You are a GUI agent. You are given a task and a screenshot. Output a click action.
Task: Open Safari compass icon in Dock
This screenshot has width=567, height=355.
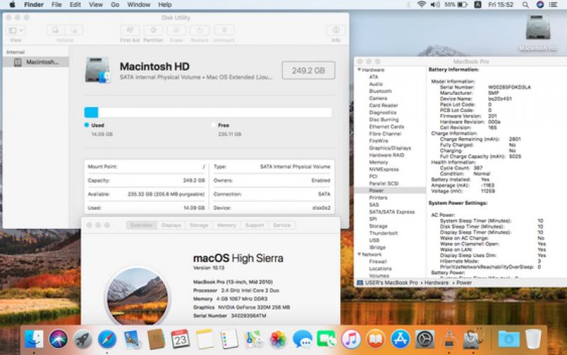tap(107, 339)
